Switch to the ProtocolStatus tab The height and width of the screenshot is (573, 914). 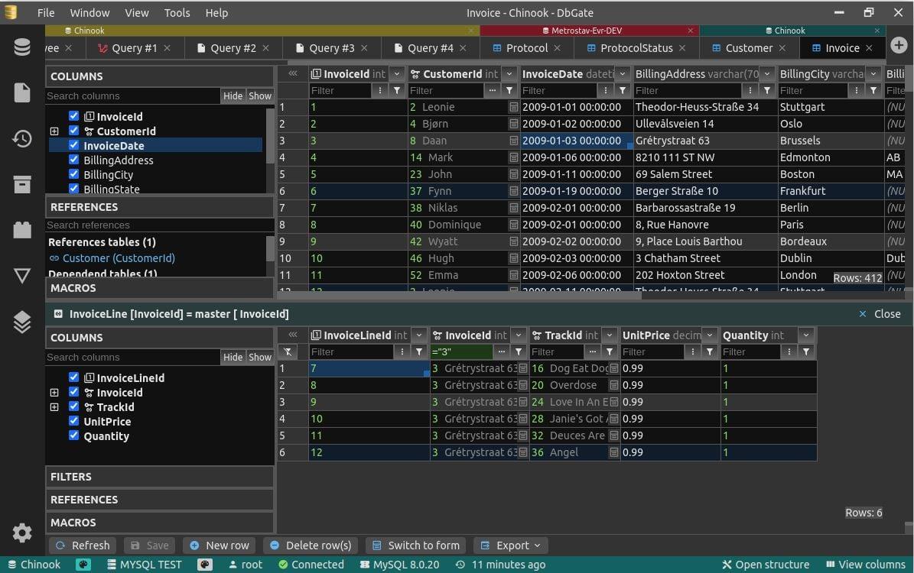point(636,47)
